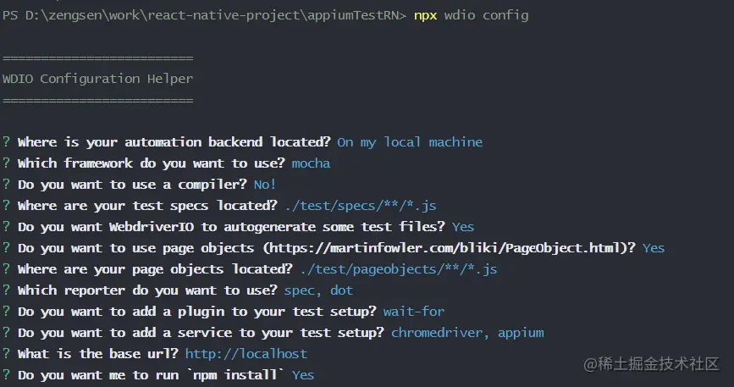This screenshot has height=387, width=734.
Task: Click the question mark before 'Which framework'
Action: click(x=6, y=163)
